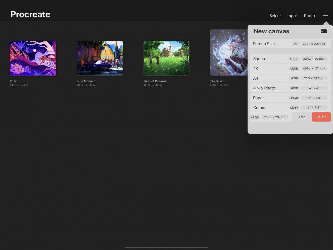Click the P3 tag on Screen Size
This screenshot has height=250, width=333.
click(x=296, y=44)
